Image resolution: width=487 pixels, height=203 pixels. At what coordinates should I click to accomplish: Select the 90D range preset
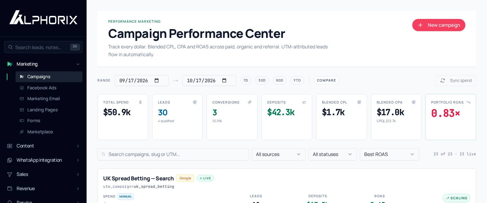pyautogui.click(x=280, y=81)
